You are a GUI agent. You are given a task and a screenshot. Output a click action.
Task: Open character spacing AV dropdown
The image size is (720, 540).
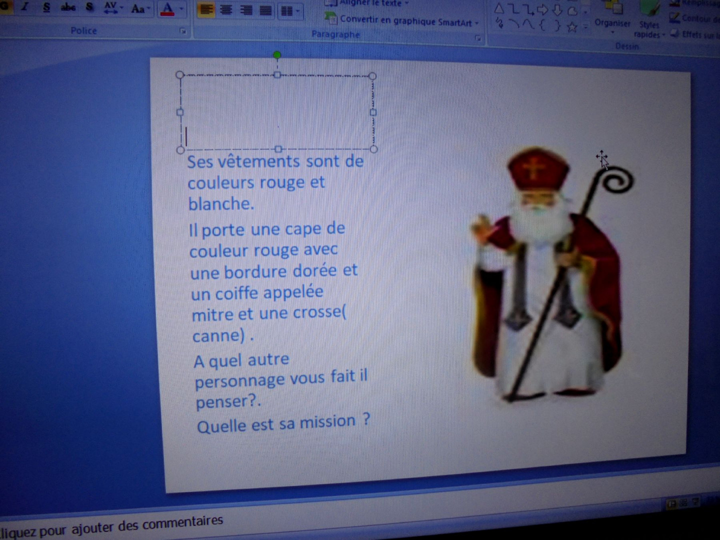(112, 7)
